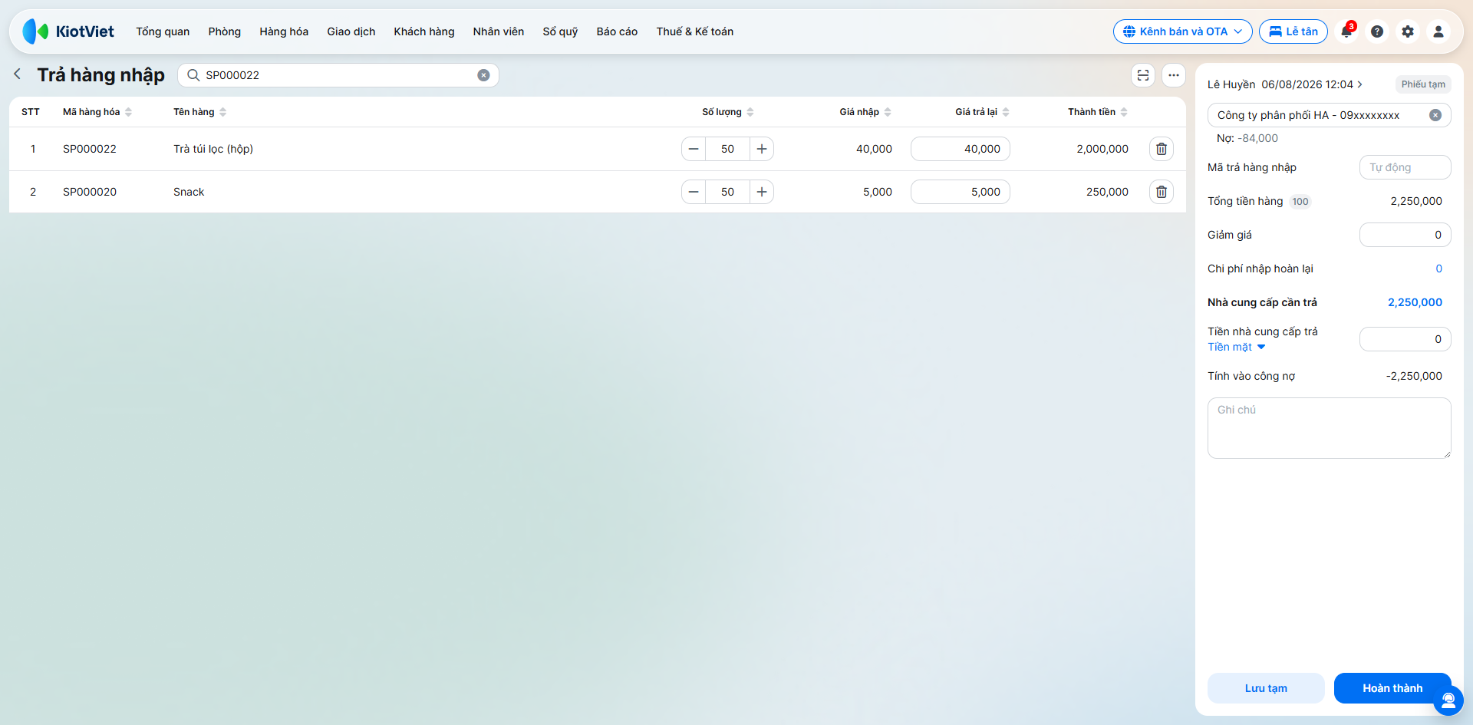Open the settings gear icon

[1408, 31]
